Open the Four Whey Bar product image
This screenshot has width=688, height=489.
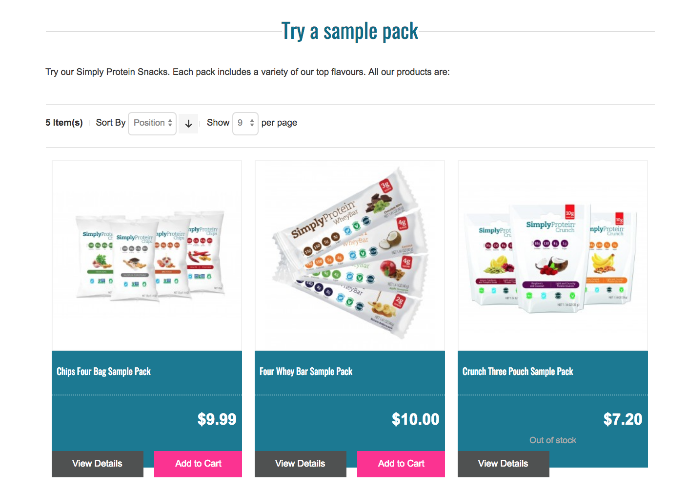tap(350, 256)
